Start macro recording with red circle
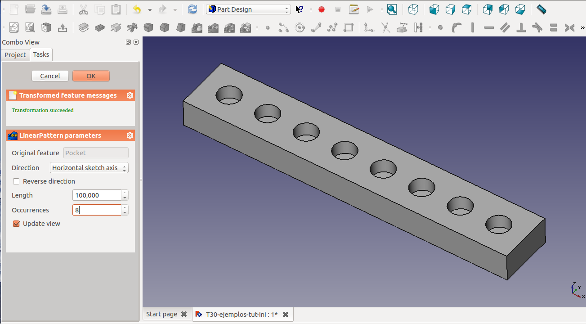 (322, 9)
